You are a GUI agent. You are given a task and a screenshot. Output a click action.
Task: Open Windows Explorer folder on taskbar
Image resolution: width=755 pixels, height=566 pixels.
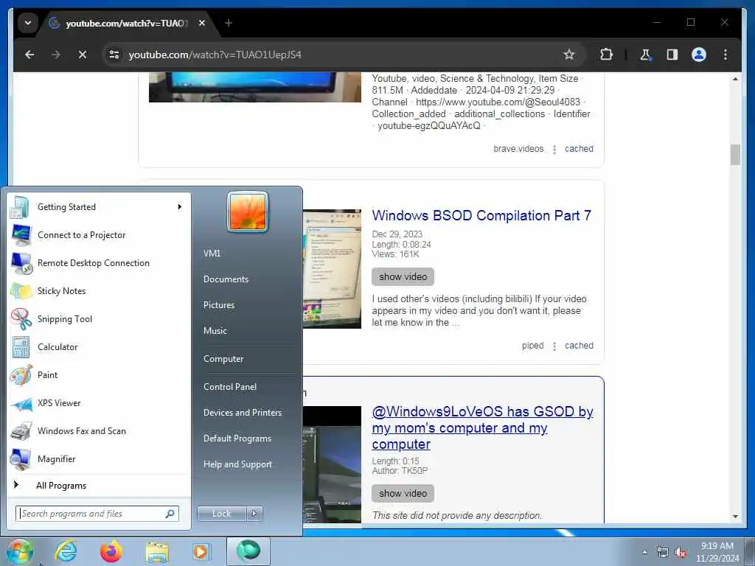(157, 551)
